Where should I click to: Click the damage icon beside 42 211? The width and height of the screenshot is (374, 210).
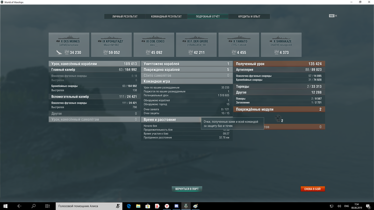tap(190, 52)
